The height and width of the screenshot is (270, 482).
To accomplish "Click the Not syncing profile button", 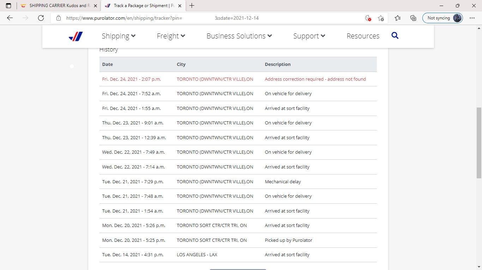I will (442, 18).
